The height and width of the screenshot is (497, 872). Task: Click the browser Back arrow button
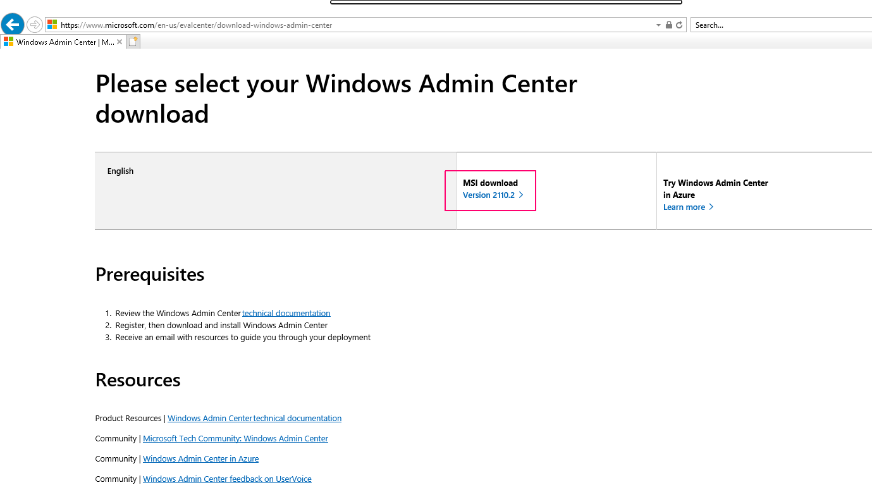(13, 25)
